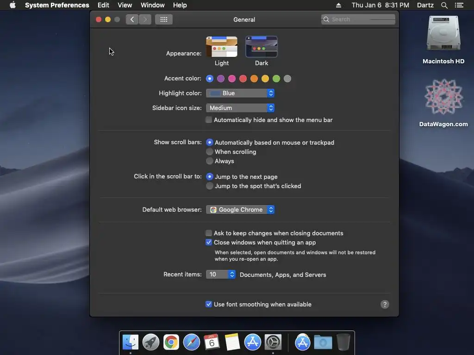Choose the Dark appearance thumbnail

[x=262, y=47]
